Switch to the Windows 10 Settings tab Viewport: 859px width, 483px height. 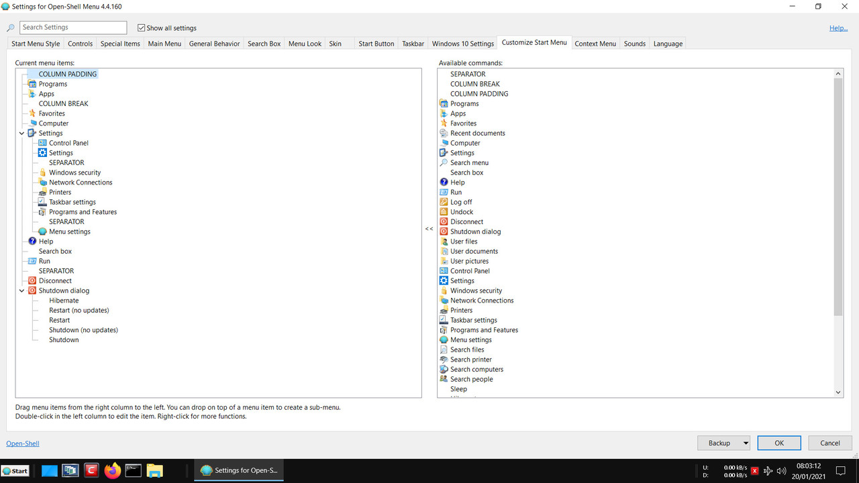click(462, 44)
